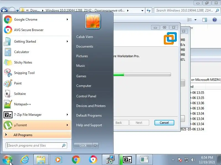Viewport: 221px width, 165px height.
Task: Open the change view dropdown arrow in Explorer
Action: tap(196, 20)
